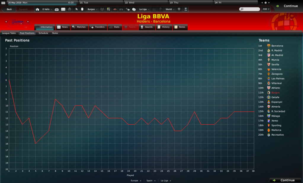Image resolution: width=303 pixels, height=183 pixels.
Task: Click the Back button
Action: point(9,9)
